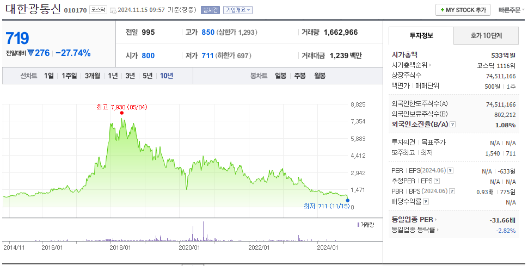Show the 월봉 candlestick chart
The image size is (528, 266).
click(320, 76)
